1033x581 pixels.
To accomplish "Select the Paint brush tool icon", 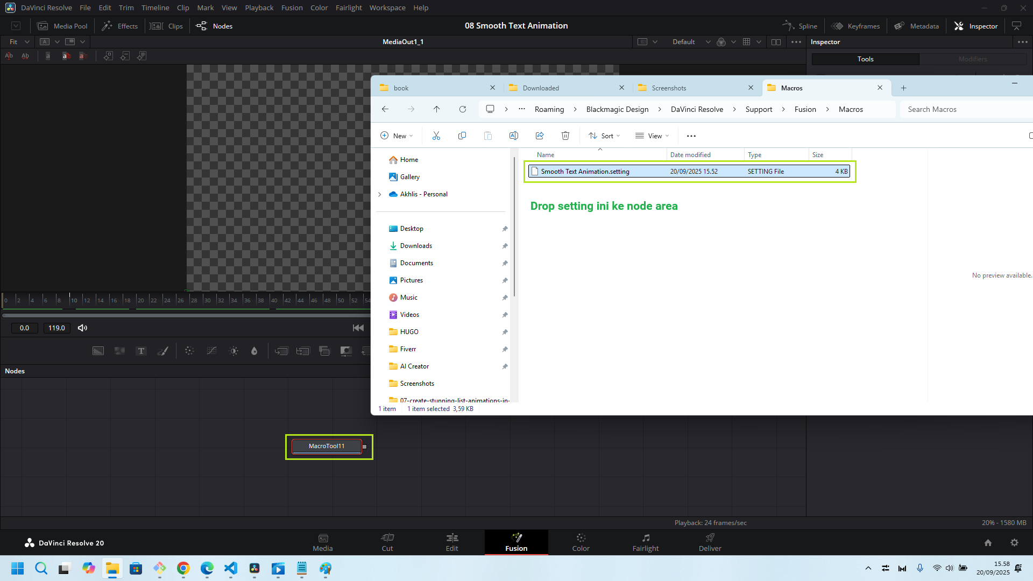I will coord(162,351).
